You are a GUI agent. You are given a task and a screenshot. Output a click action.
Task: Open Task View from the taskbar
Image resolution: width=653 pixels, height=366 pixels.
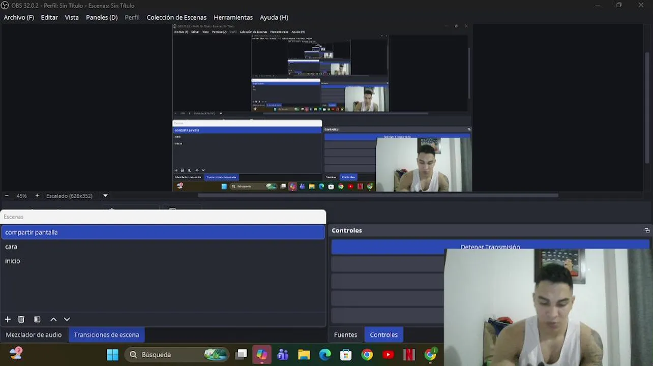[x=242, y=354]
